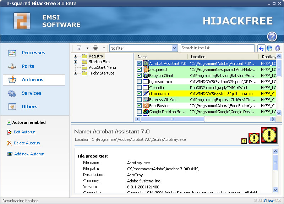Click the settings gear icon in toolbar
284x204 pixels.
point(278,48)
